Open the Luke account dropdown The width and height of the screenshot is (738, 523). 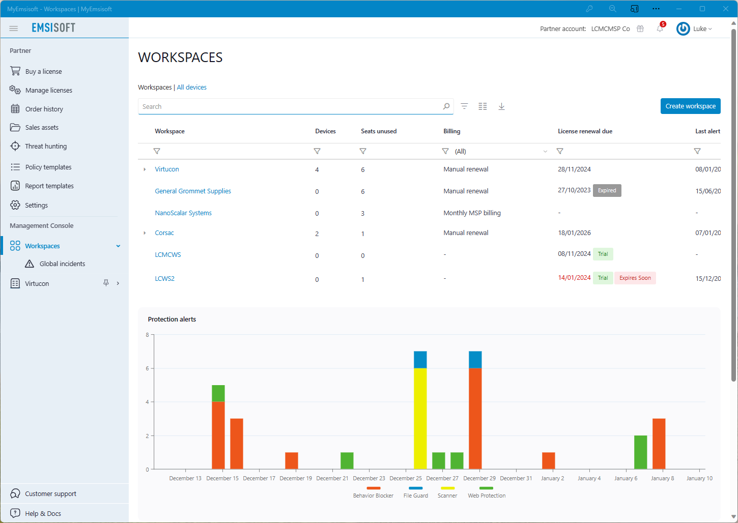701,28
